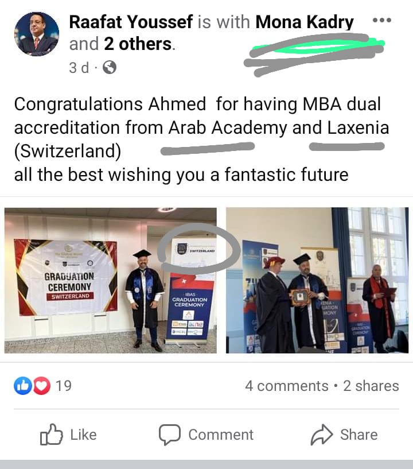Tap the thumbs-up Like icon
Screen dimensions: 413x469
(52, 435)
